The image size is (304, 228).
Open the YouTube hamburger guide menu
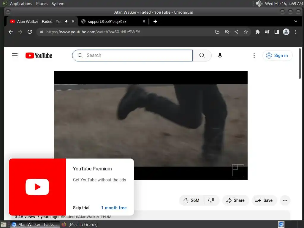click(15, 56)
